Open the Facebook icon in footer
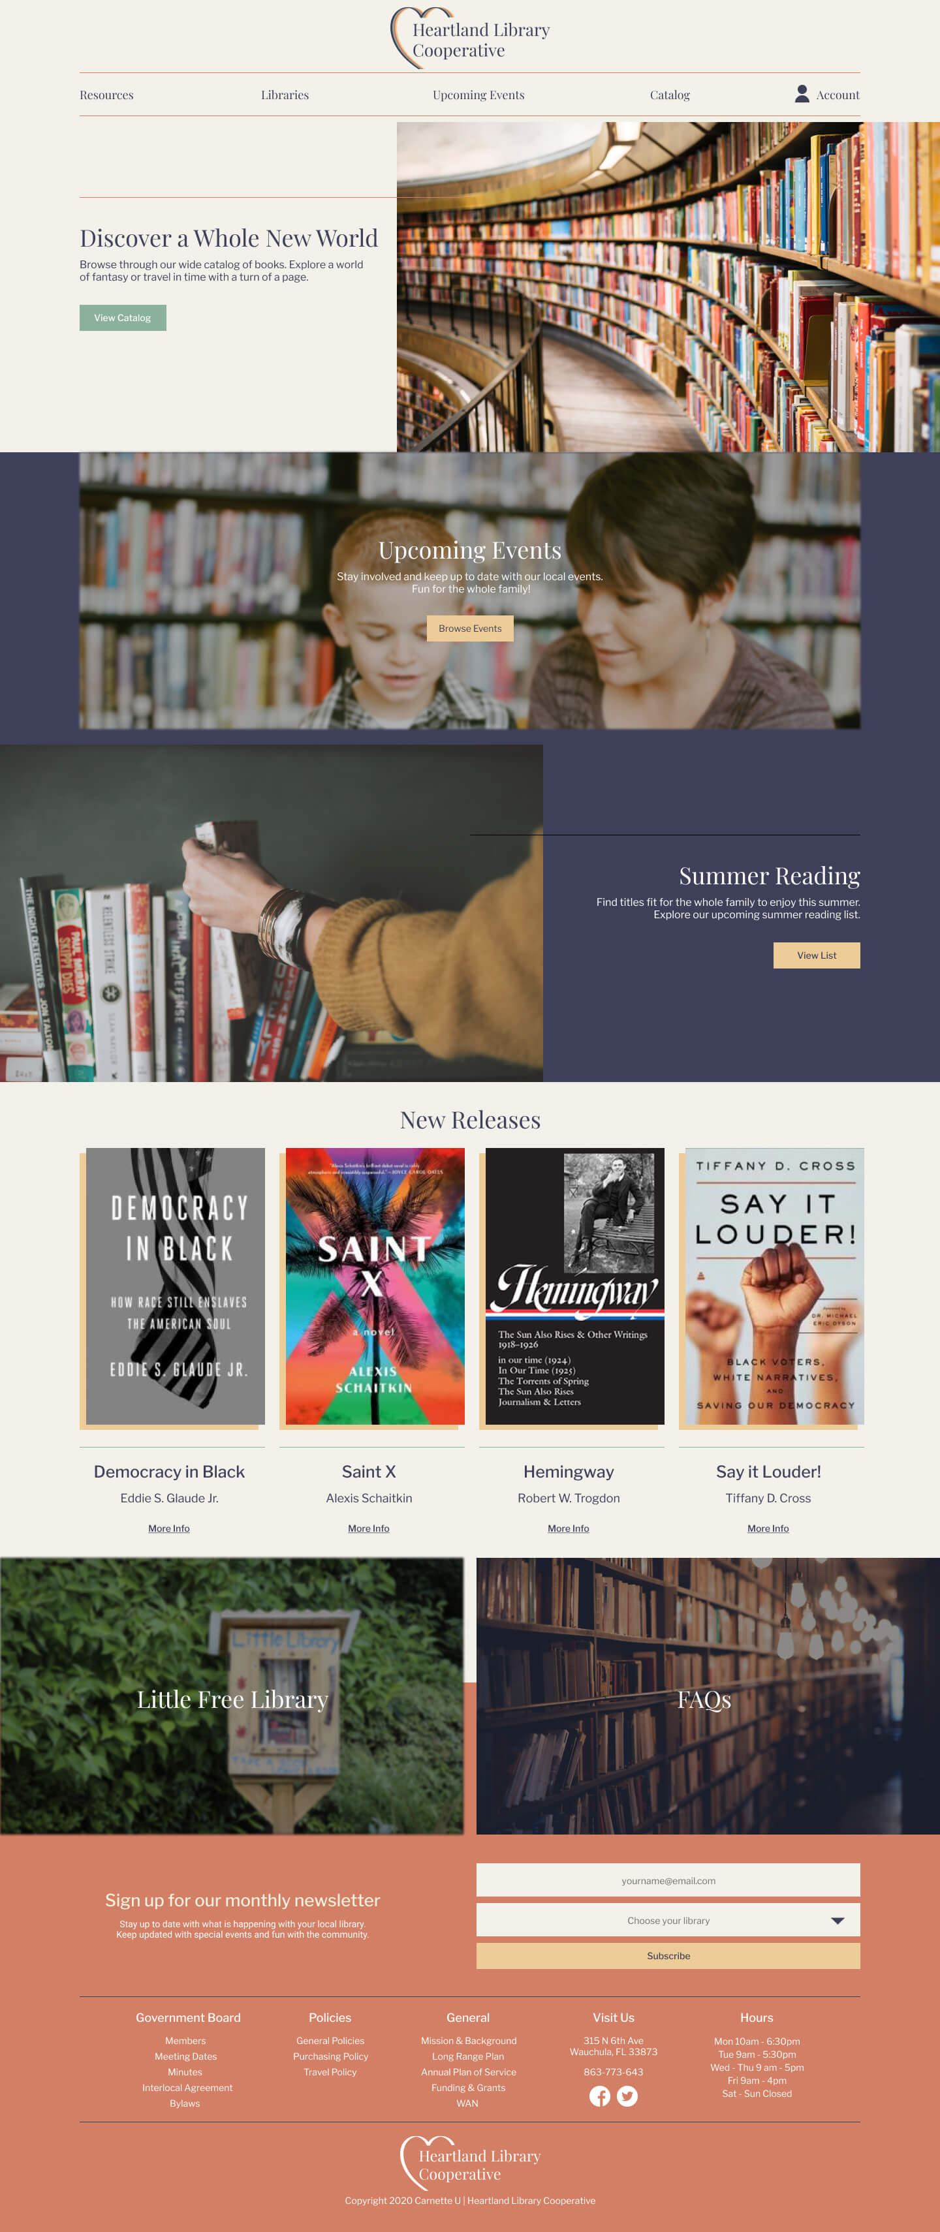Image resolution: width=940 pixels, height=2232 pixels. pos(599,2096)
